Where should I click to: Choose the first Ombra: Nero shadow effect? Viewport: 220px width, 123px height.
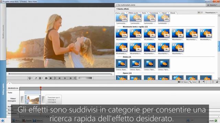tap(150, 64)
